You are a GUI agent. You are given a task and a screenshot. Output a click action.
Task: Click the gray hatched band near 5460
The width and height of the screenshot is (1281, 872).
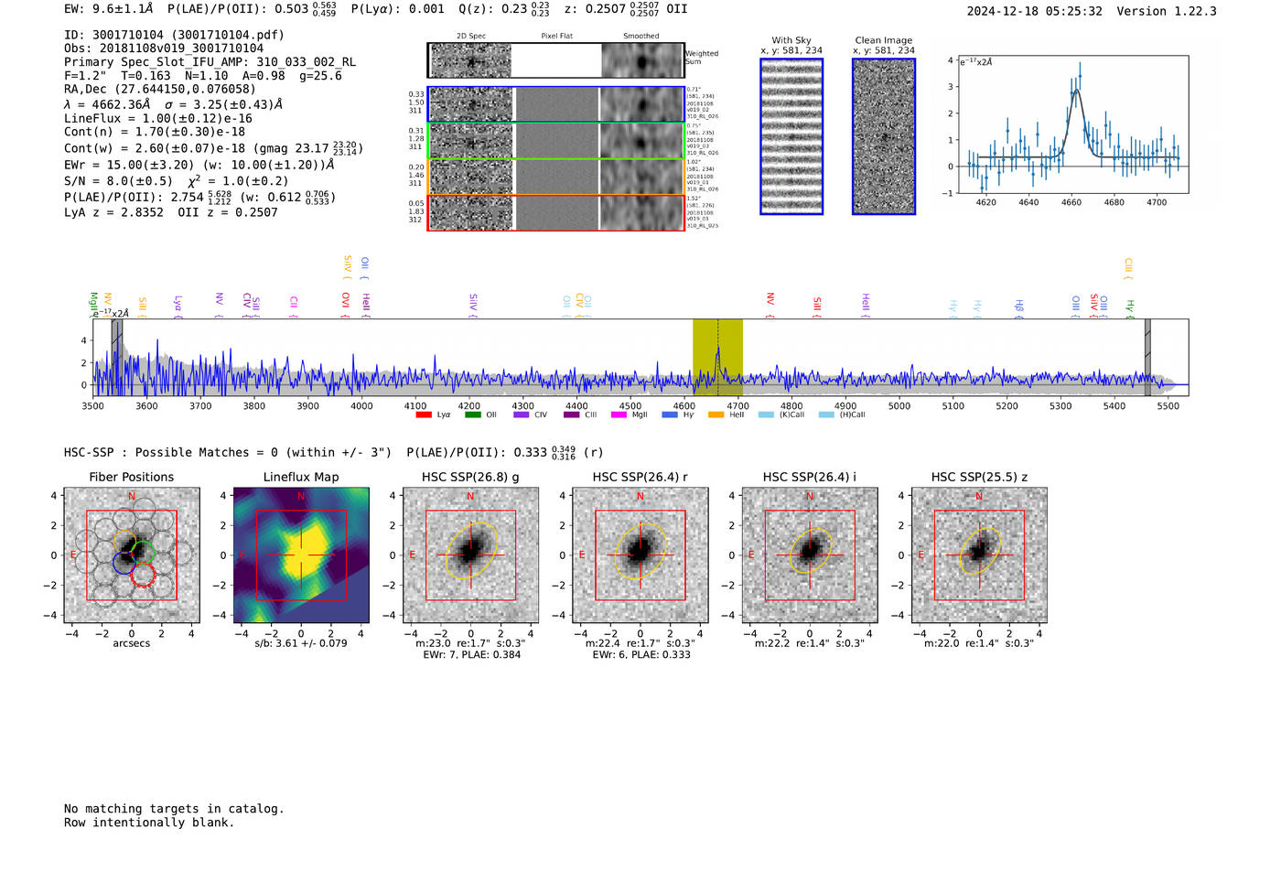pyautogui.click(x=1147, y=358)
